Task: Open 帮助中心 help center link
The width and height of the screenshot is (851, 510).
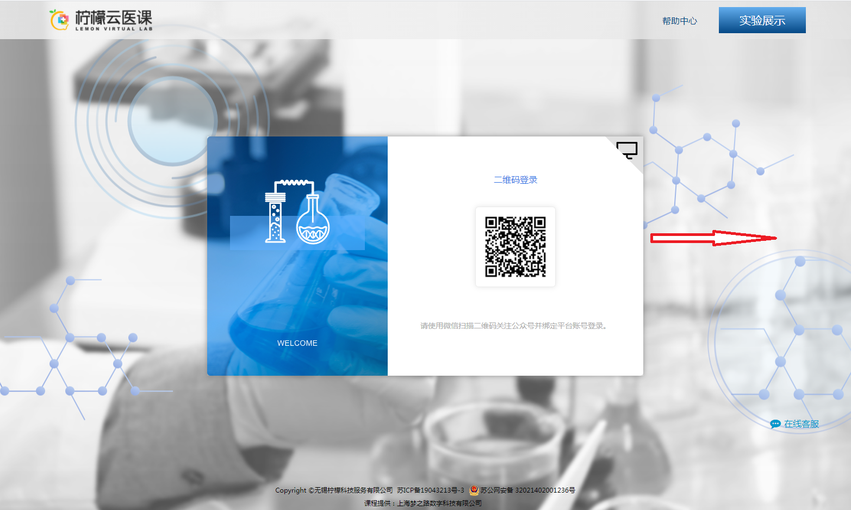Action: pos(679,21)
